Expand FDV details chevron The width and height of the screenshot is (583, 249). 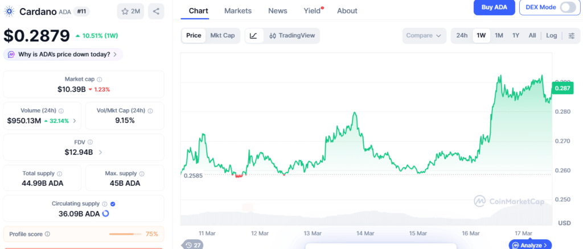(101, 152)
